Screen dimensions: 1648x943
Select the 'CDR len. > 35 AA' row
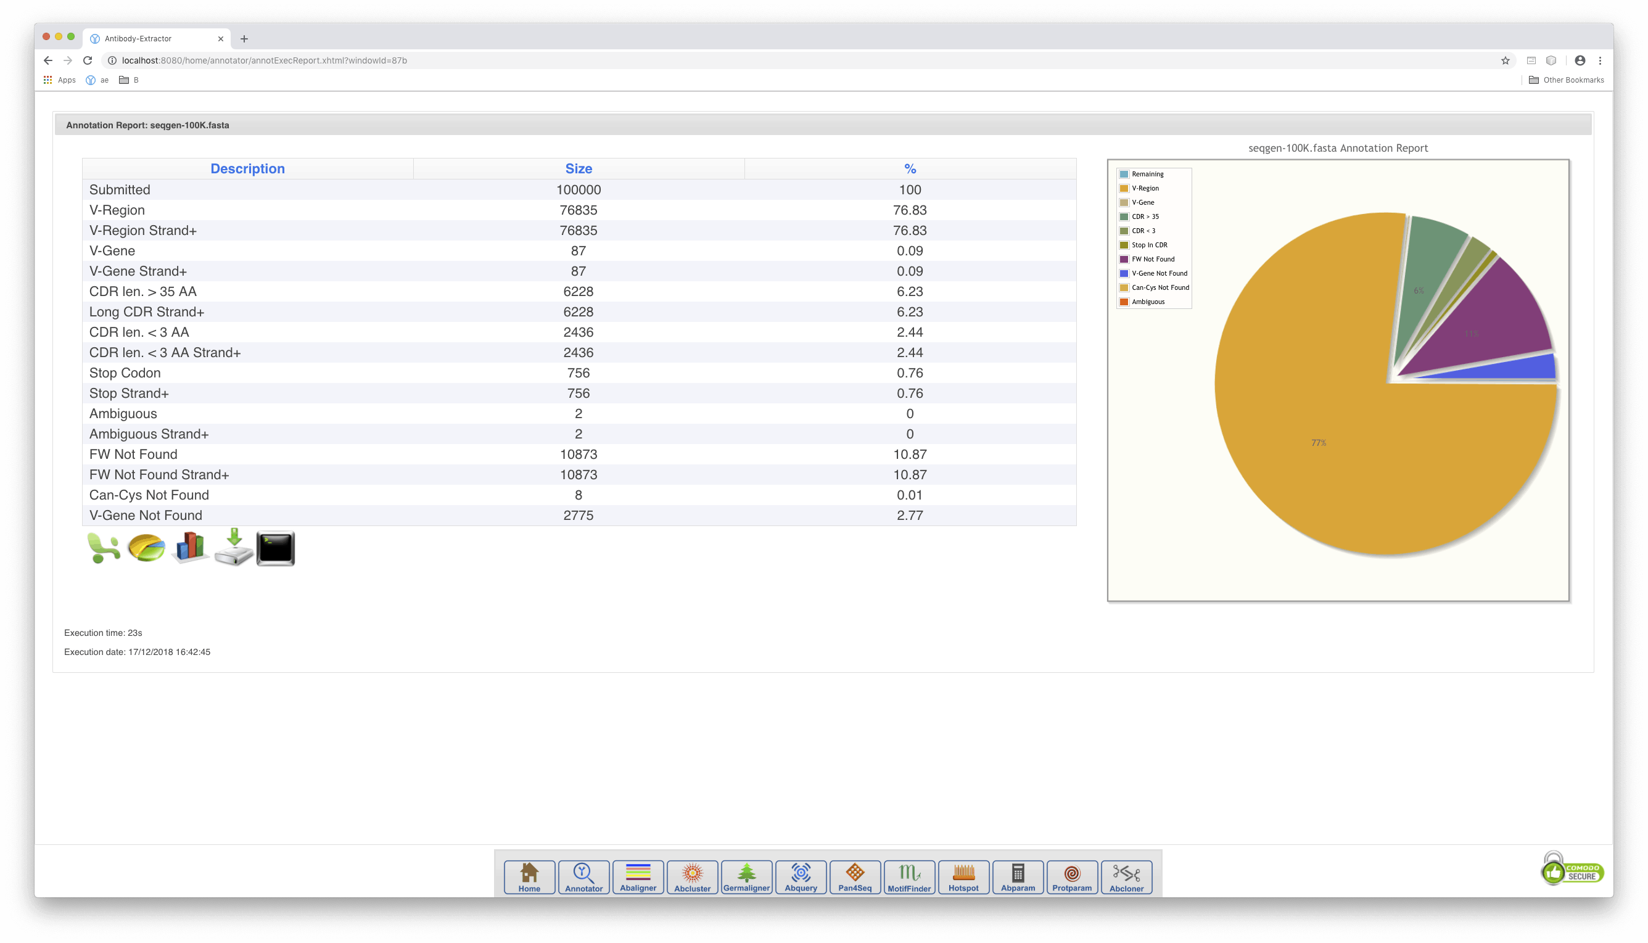point(579,292)
